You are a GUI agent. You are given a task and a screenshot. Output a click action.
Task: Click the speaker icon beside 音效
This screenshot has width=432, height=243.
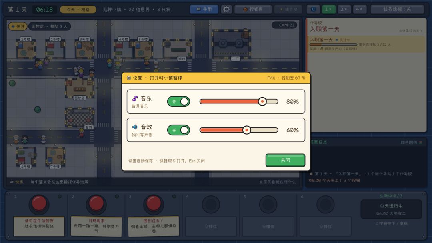coord(135,127)
